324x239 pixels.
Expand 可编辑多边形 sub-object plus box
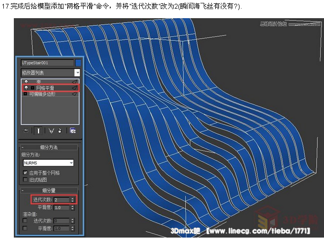[x=25, y=94]
